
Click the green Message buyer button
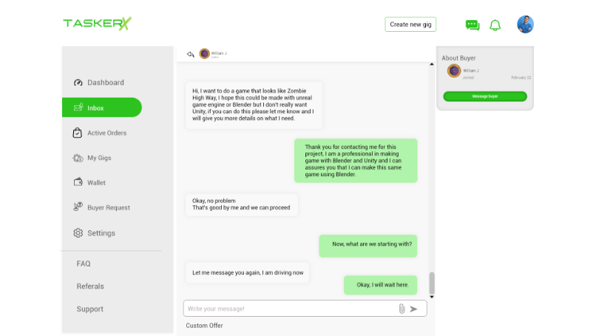coord(485,96)
